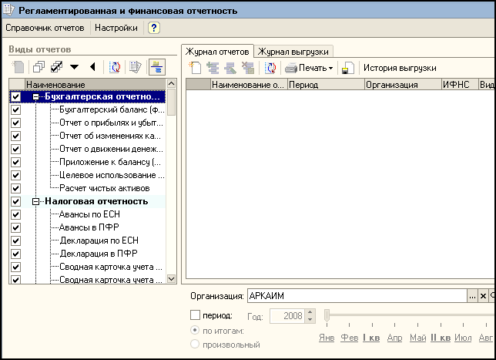The image size is (496, 360).
Task: Click the black left triangle in Виды отчетов toolbar
Action: [x=92, y=67]
